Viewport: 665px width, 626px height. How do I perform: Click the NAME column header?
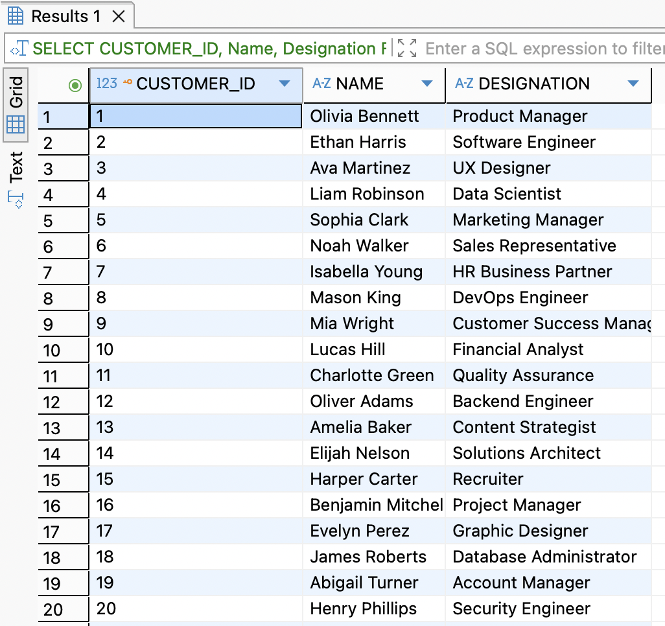[374, 84]
